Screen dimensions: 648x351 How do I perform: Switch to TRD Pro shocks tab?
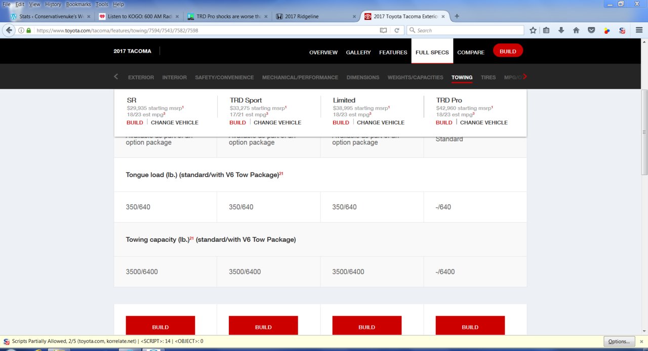coord(227,16)
